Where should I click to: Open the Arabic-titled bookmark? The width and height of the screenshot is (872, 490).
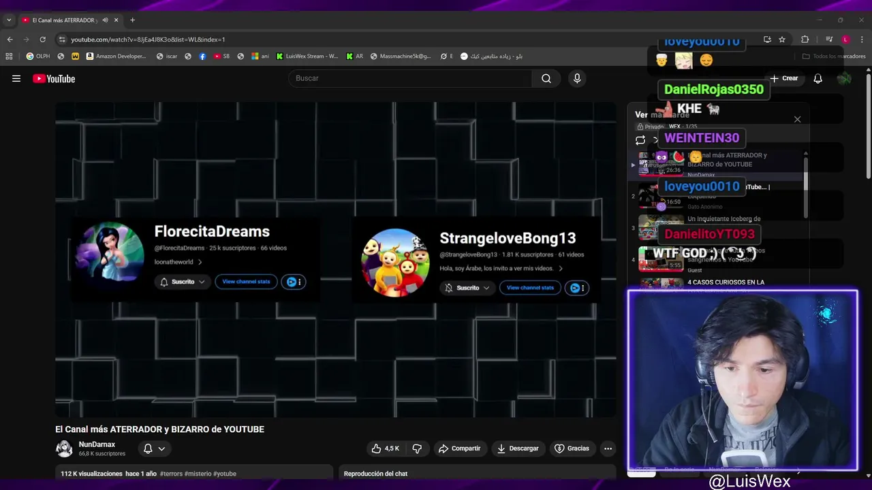pos(491,56)
